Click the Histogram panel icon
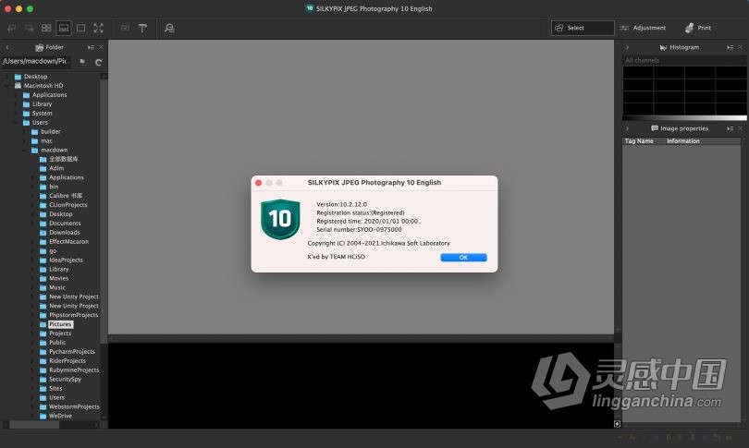749x448 pixels. (663, 47)
